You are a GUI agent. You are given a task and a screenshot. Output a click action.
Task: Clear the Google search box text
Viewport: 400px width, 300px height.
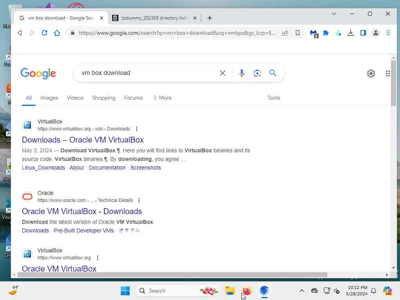[x=222, y=73]
